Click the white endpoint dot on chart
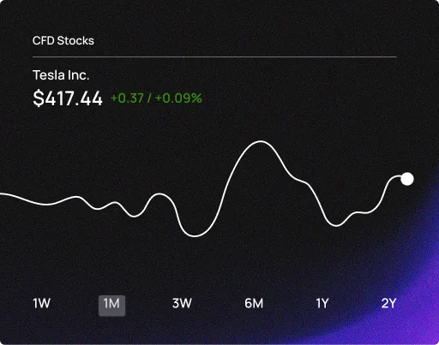The width and height of the screenshot is (439, 345). 407,179
